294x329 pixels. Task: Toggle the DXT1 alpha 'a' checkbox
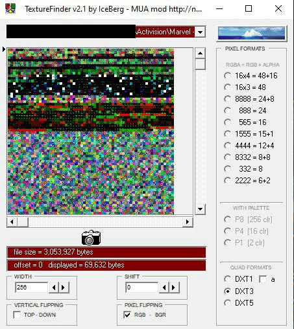(x=263, y=279)
